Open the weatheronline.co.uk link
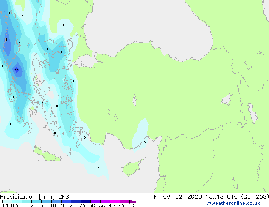269x207 pixels. point(233,203)
